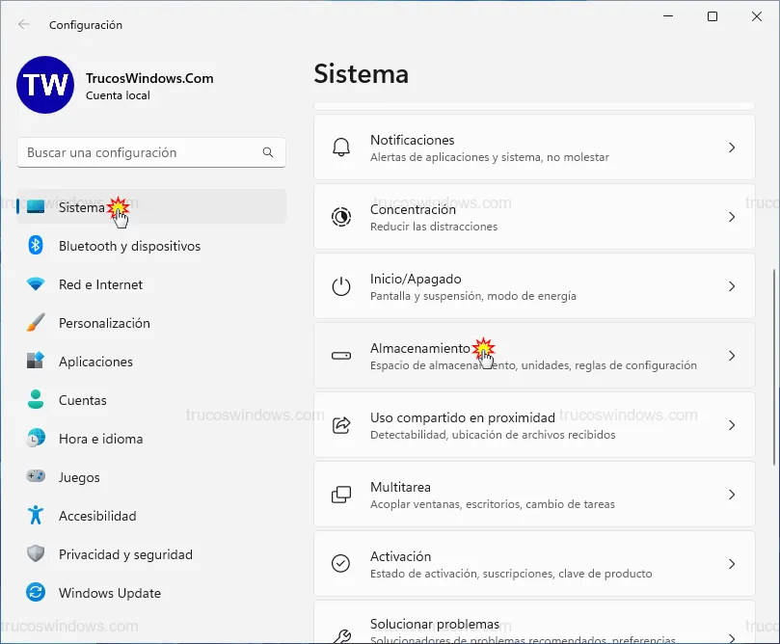Expand the Multitarea row chevron

732,495
